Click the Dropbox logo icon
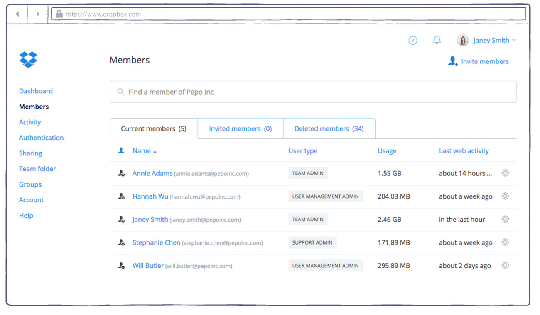Screen dimensions: 540x315 pyautogui.click(x=28, y=60)
